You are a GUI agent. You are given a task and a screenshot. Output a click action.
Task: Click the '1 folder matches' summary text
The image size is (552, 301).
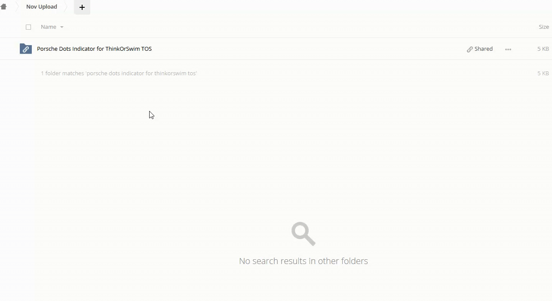click(x=119, y=74)
